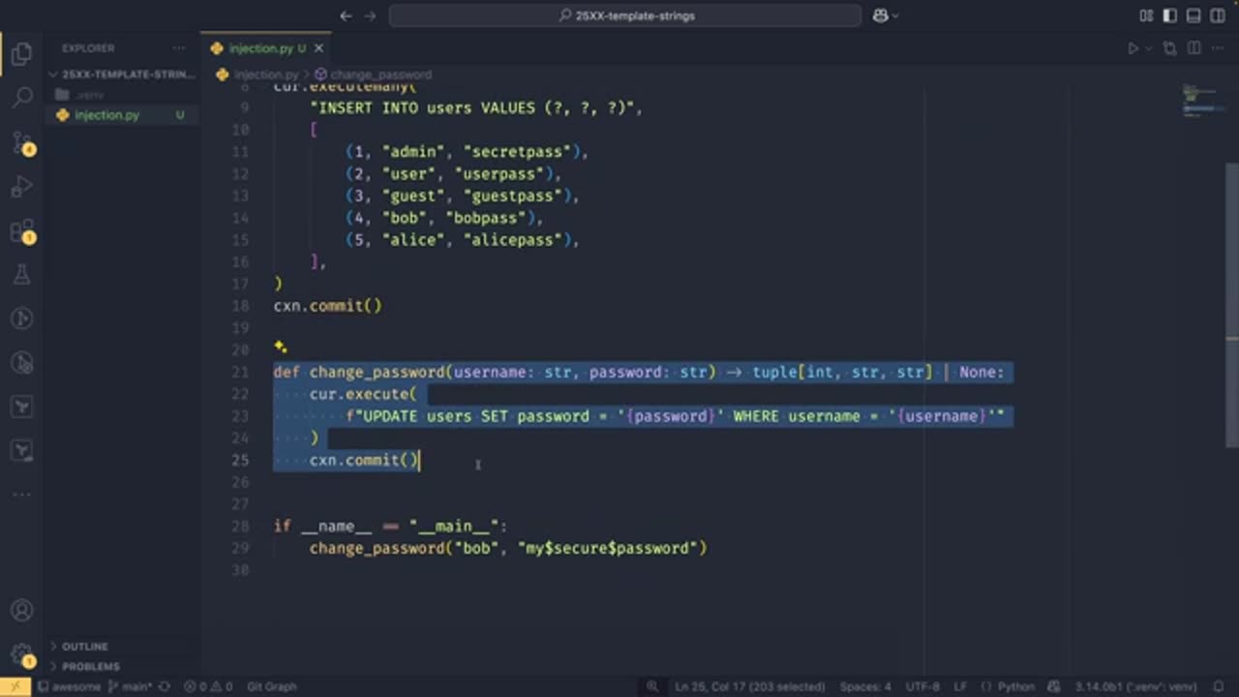Collapse the 25XX-TEMPLATE-STRINGS folder section
The height and width of the screenshot is (697, 1239).
[x=123, y=75]
